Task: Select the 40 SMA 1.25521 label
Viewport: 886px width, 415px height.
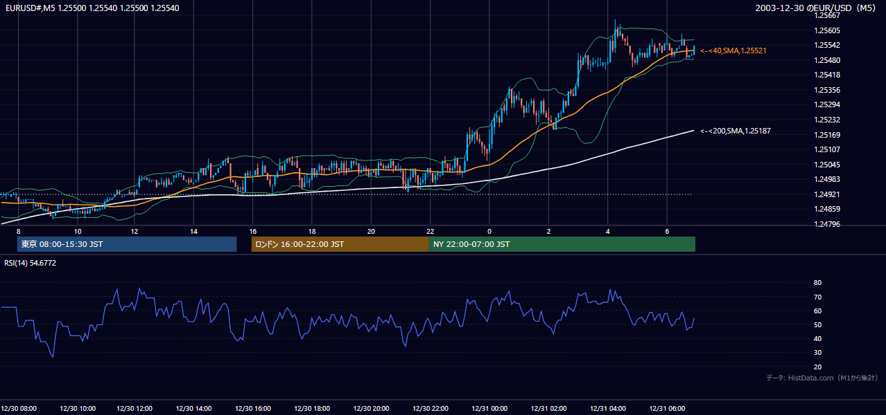Action: pos(733,50)
